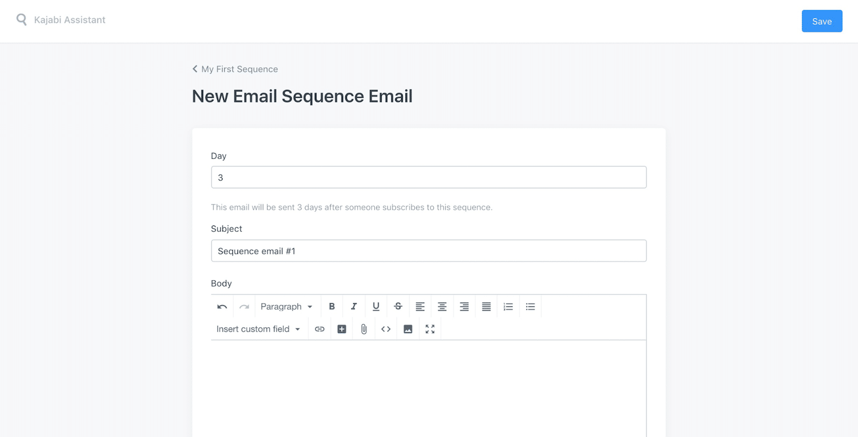Click the plus-box insert icon
The width and height of the screenshot is (858, 437).
[342, 329]
